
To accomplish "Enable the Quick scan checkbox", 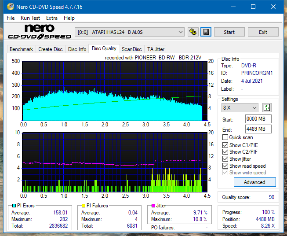I will (x=225, y=137).
